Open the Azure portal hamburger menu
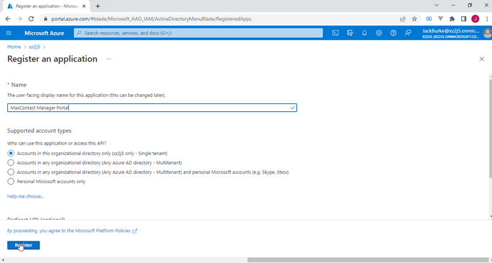This screenshot has height=263, width=492. pyautogui.click(x=9, y=33)
